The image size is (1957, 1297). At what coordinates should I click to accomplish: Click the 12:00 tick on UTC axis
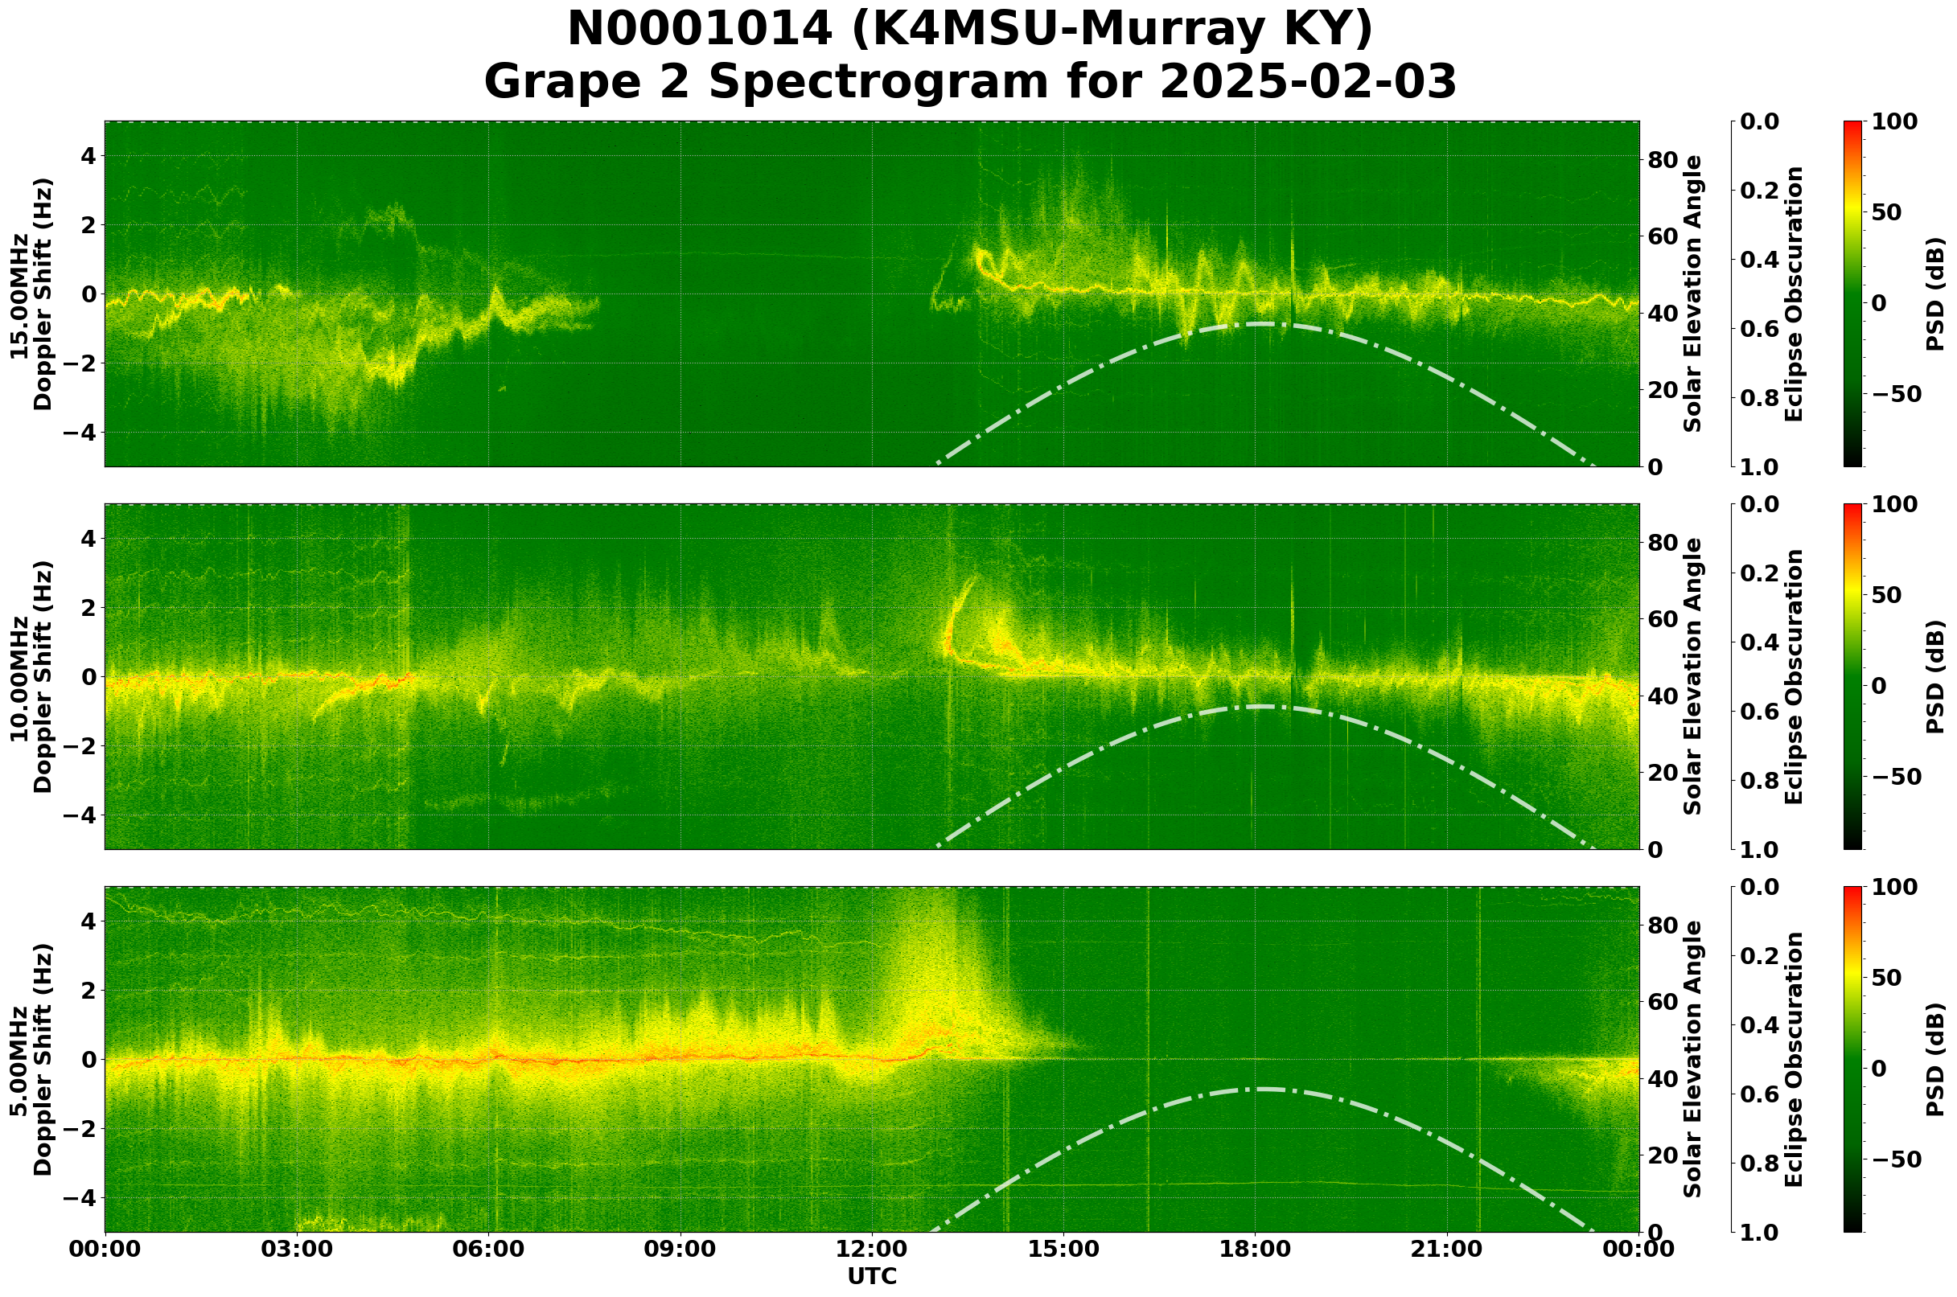(871, 1249)
